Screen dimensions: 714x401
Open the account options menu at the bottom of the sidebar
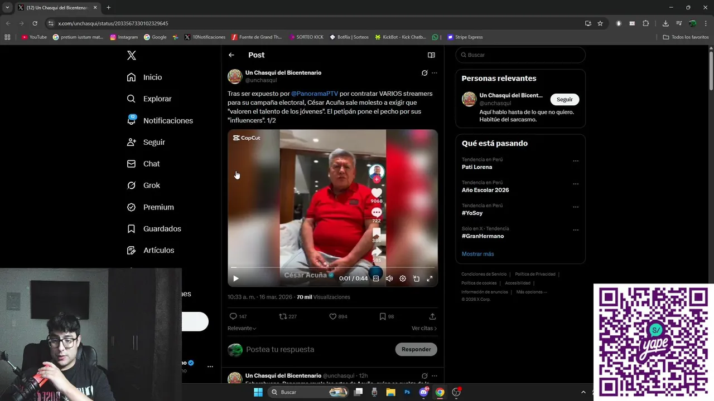click(210, 366)
